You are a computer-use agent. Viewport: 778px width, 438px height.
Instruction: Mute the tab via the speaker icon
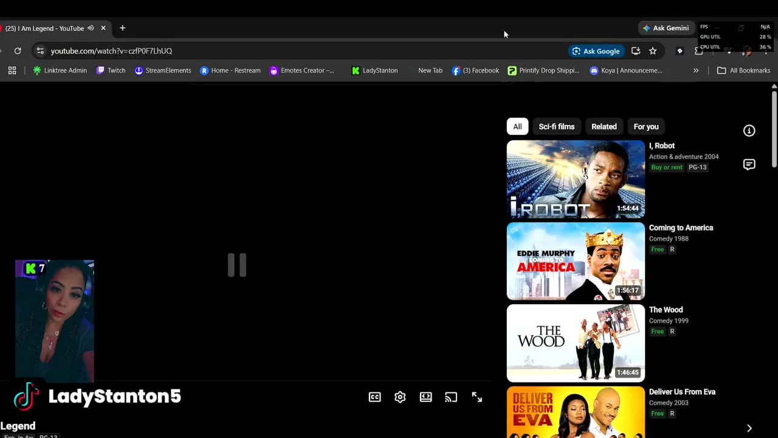click(91, 28)
